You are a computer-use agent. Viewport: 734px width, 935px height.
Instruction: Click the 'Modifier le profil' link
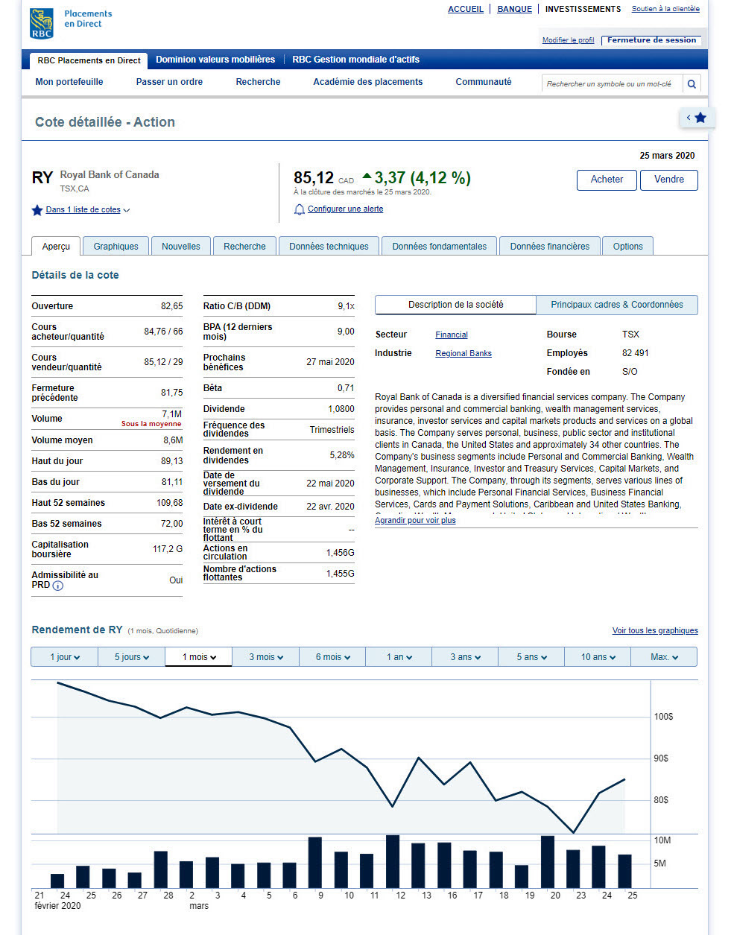tap(569, 40)
